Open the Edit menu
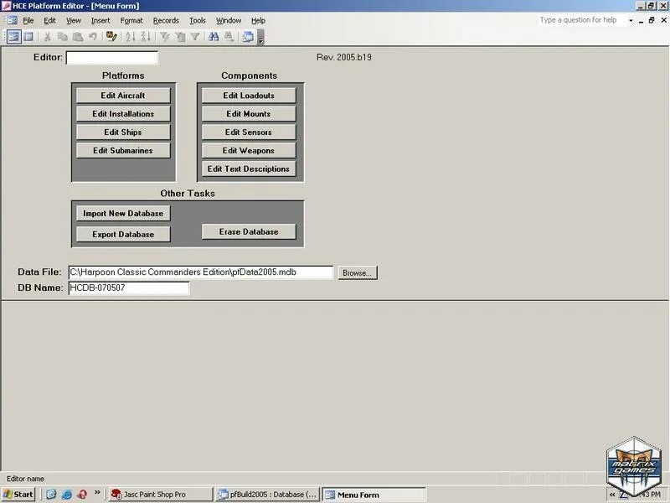 (x=49, y=20)
